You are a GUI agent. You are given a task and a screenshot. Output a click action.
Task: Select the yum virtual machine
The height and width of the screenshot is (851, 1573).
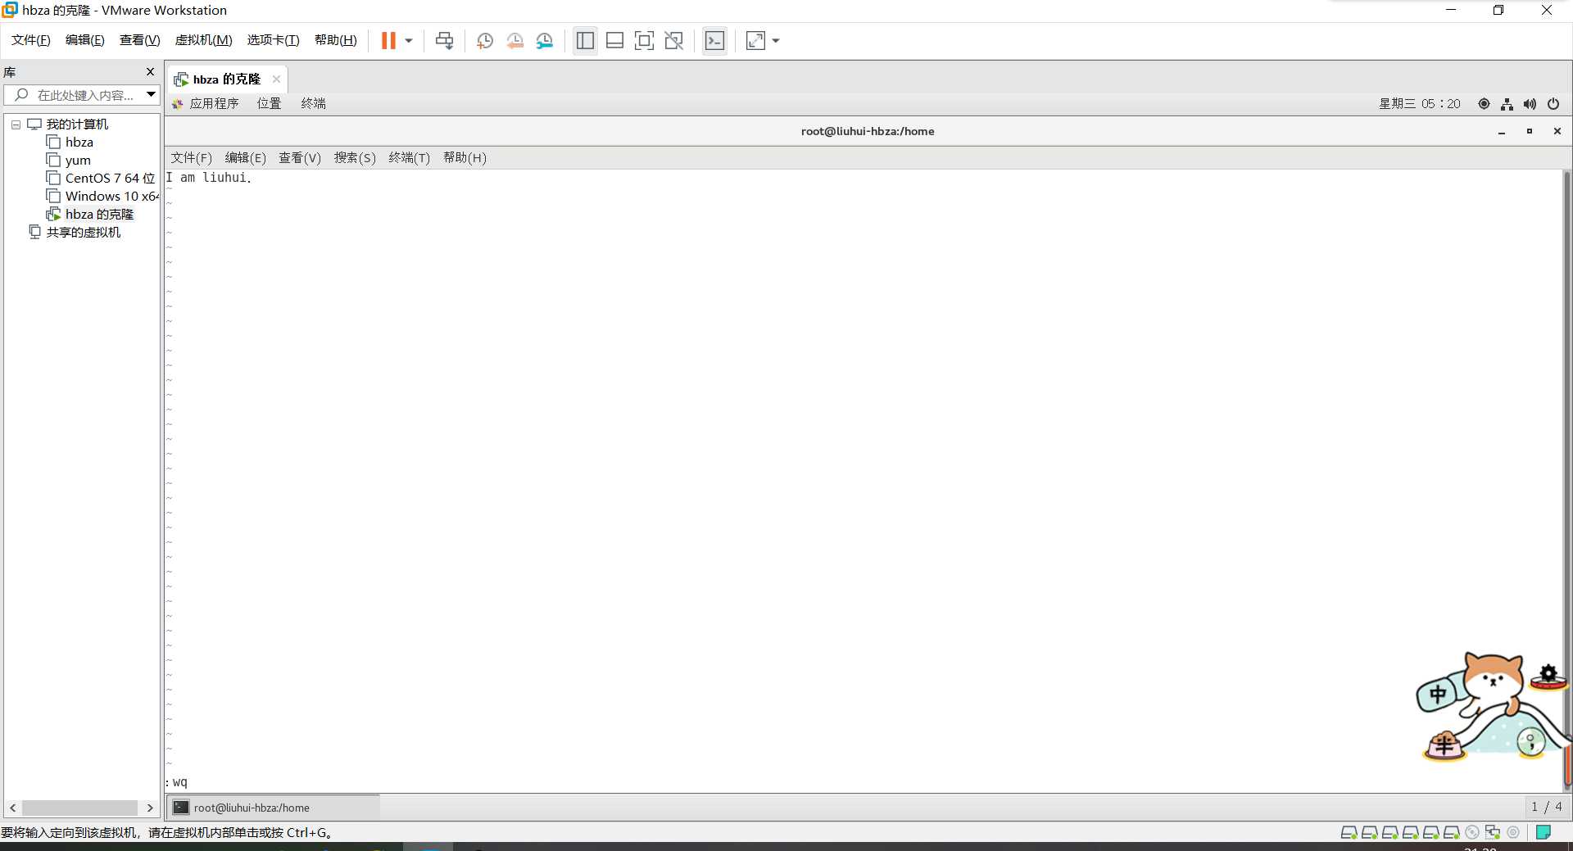[x=69, y=161]
